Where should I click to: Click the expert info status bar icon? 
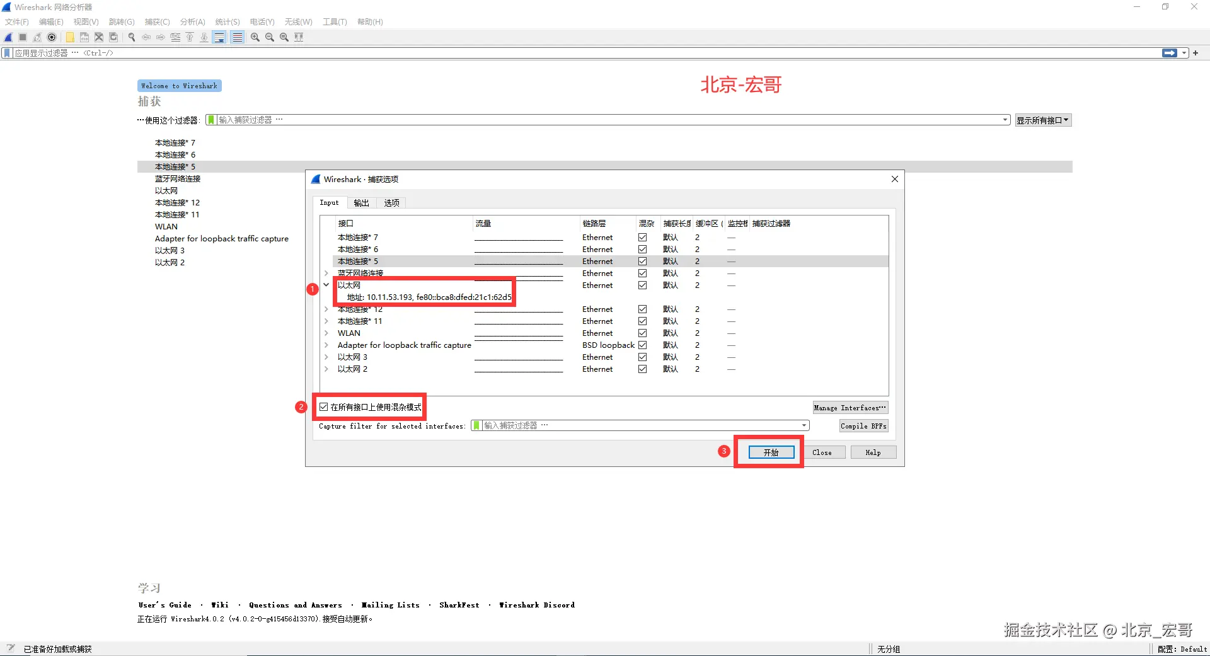coord(10,648)
